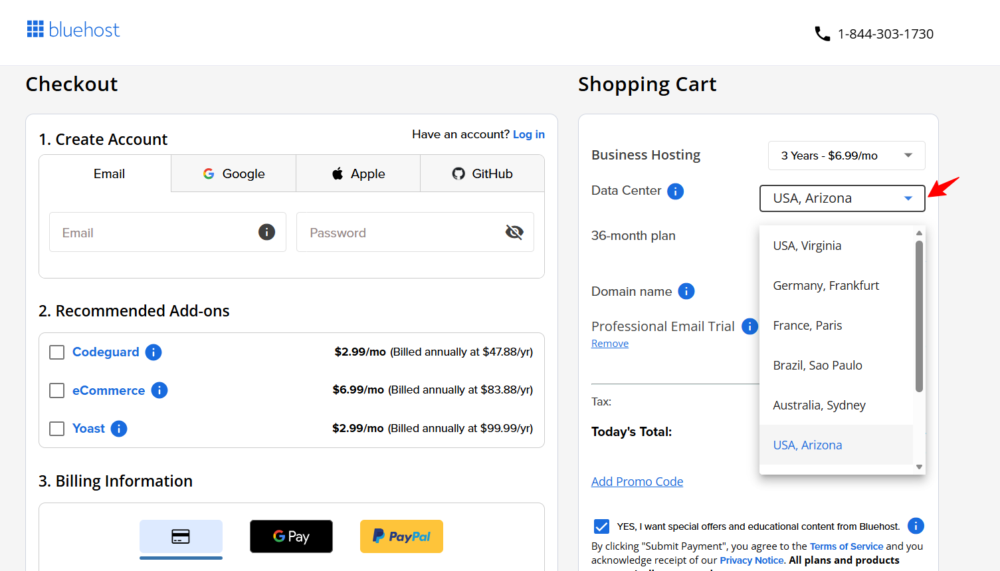The width and height of the screenshot is (1000, 571).
Task: Click the Password input field
Action: tap(415, 232)
